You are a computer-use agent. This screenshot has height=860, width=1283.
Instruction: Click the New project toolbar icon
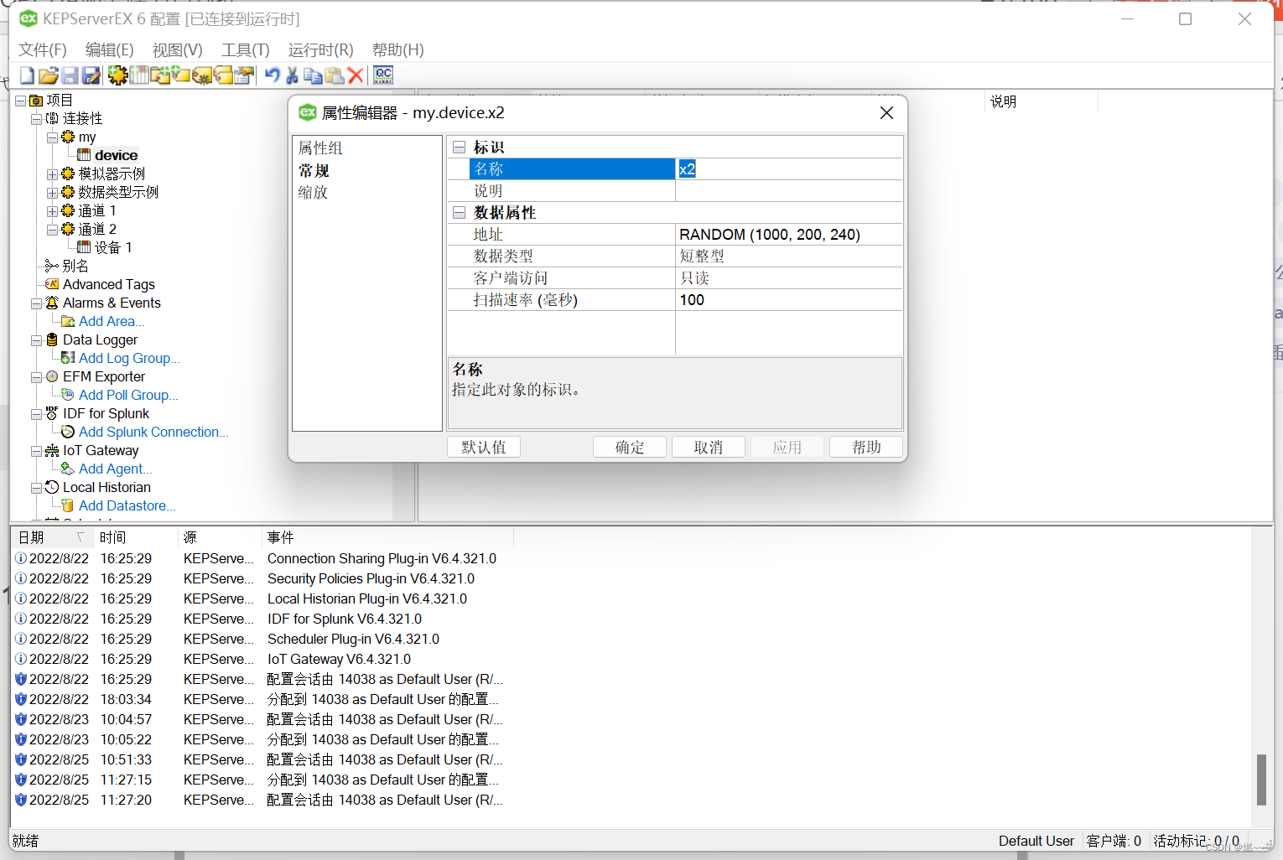(x=27, y=75)
